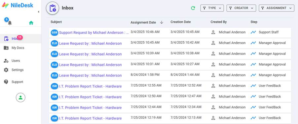
Task: Click ELD badge on 3/4/2025 10:31 AM row
Action: (55, 65)
